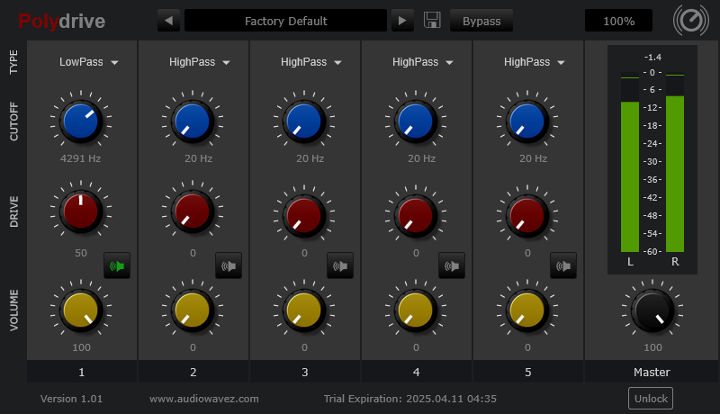720x414 pixels.
Task: Select band number 2 label
Action: pos(193,372)
